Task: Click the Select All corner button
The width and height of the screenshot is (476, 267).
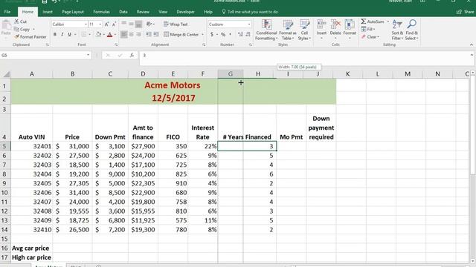Action: (5, 74)
